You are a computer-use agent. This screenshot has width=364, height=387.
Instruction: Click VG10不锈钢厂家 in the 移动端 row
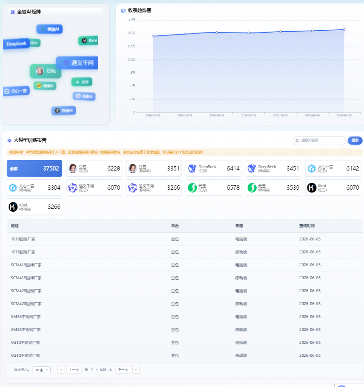pos(25,356)
